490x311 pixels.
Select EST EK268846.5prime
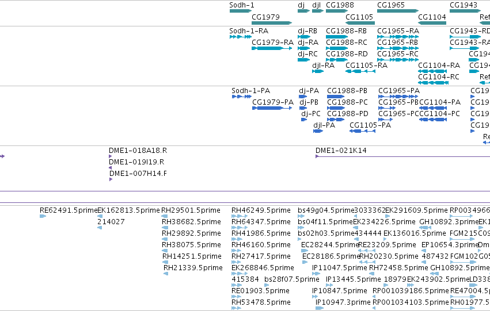[263, 268]
